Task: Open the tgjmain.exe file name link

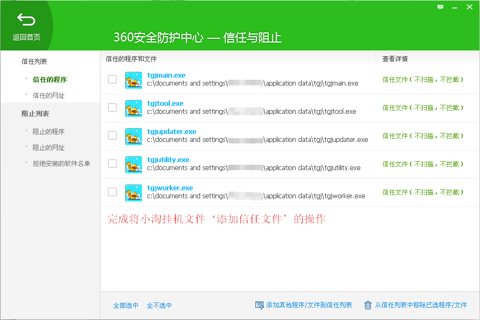Action: (166, 75)
